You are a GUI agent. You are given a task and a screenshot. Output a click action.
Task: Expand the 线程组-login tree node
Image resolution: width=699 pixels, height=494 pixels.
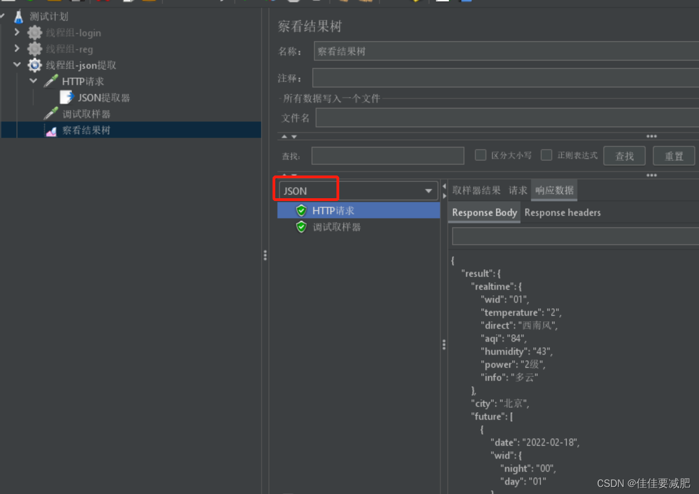point(17,32)
